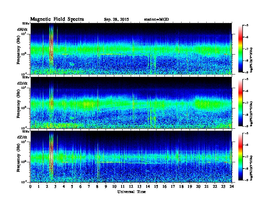Click the '21' hour tick label
This screenshot has height=214, width=276.
point(206,186)
